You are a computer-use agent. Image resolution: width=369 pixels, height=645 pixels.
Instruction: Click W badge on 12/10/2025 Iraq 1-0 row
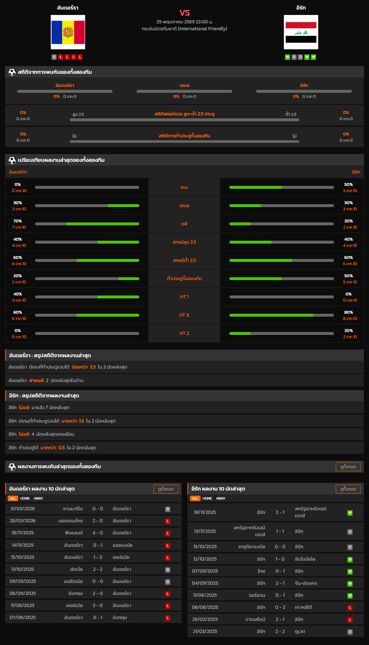click(350, 560)
